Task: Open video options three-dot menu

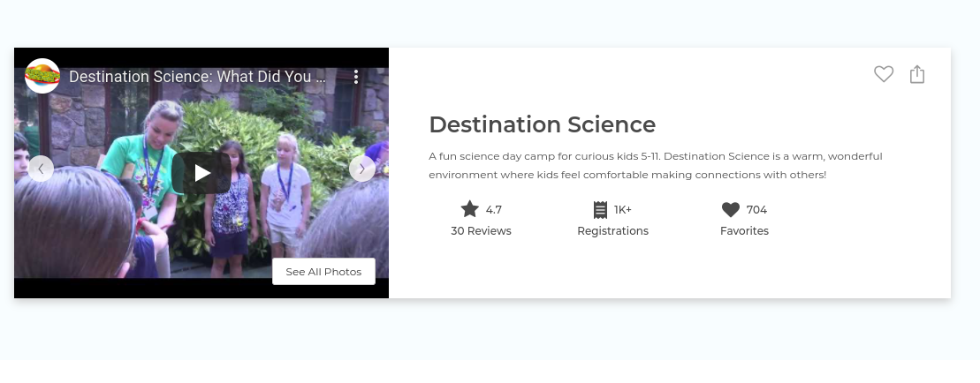Action: coord(355,77)
